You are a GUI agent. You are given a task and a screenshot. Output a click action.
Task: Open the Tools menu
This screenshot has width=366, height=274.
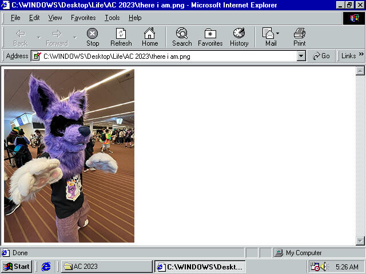click(x=112, y=18)
